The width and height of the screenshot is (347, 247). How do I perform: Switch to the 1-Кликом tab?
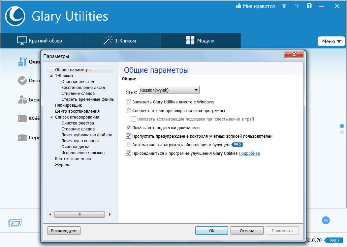120,41
